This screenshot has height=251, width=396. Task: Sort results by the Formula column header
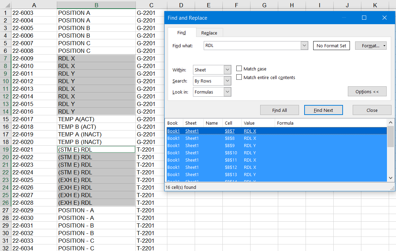(331, 123)
